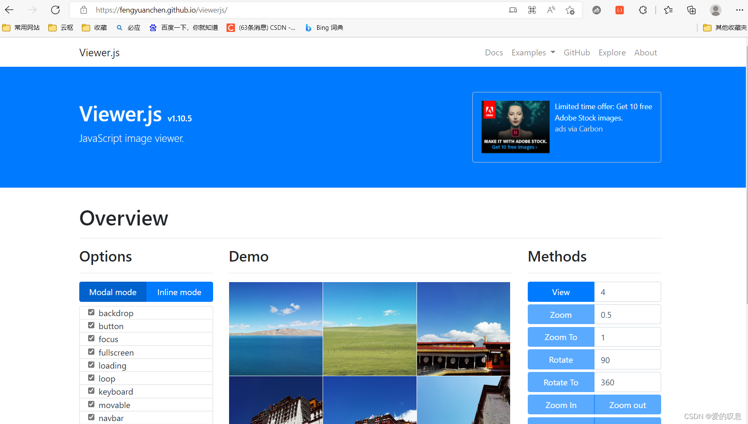748x424 pixels.
Task: Open the 常用网站 bookmarks folder
Action: click(21, 27)
